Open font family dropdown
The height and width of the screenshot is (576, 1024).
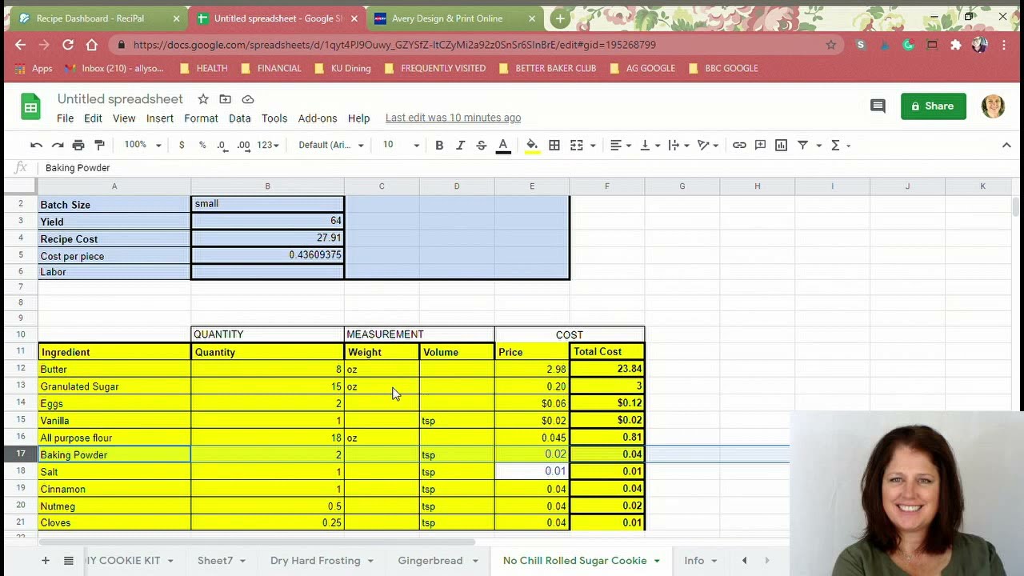click(x=331, y=145)
